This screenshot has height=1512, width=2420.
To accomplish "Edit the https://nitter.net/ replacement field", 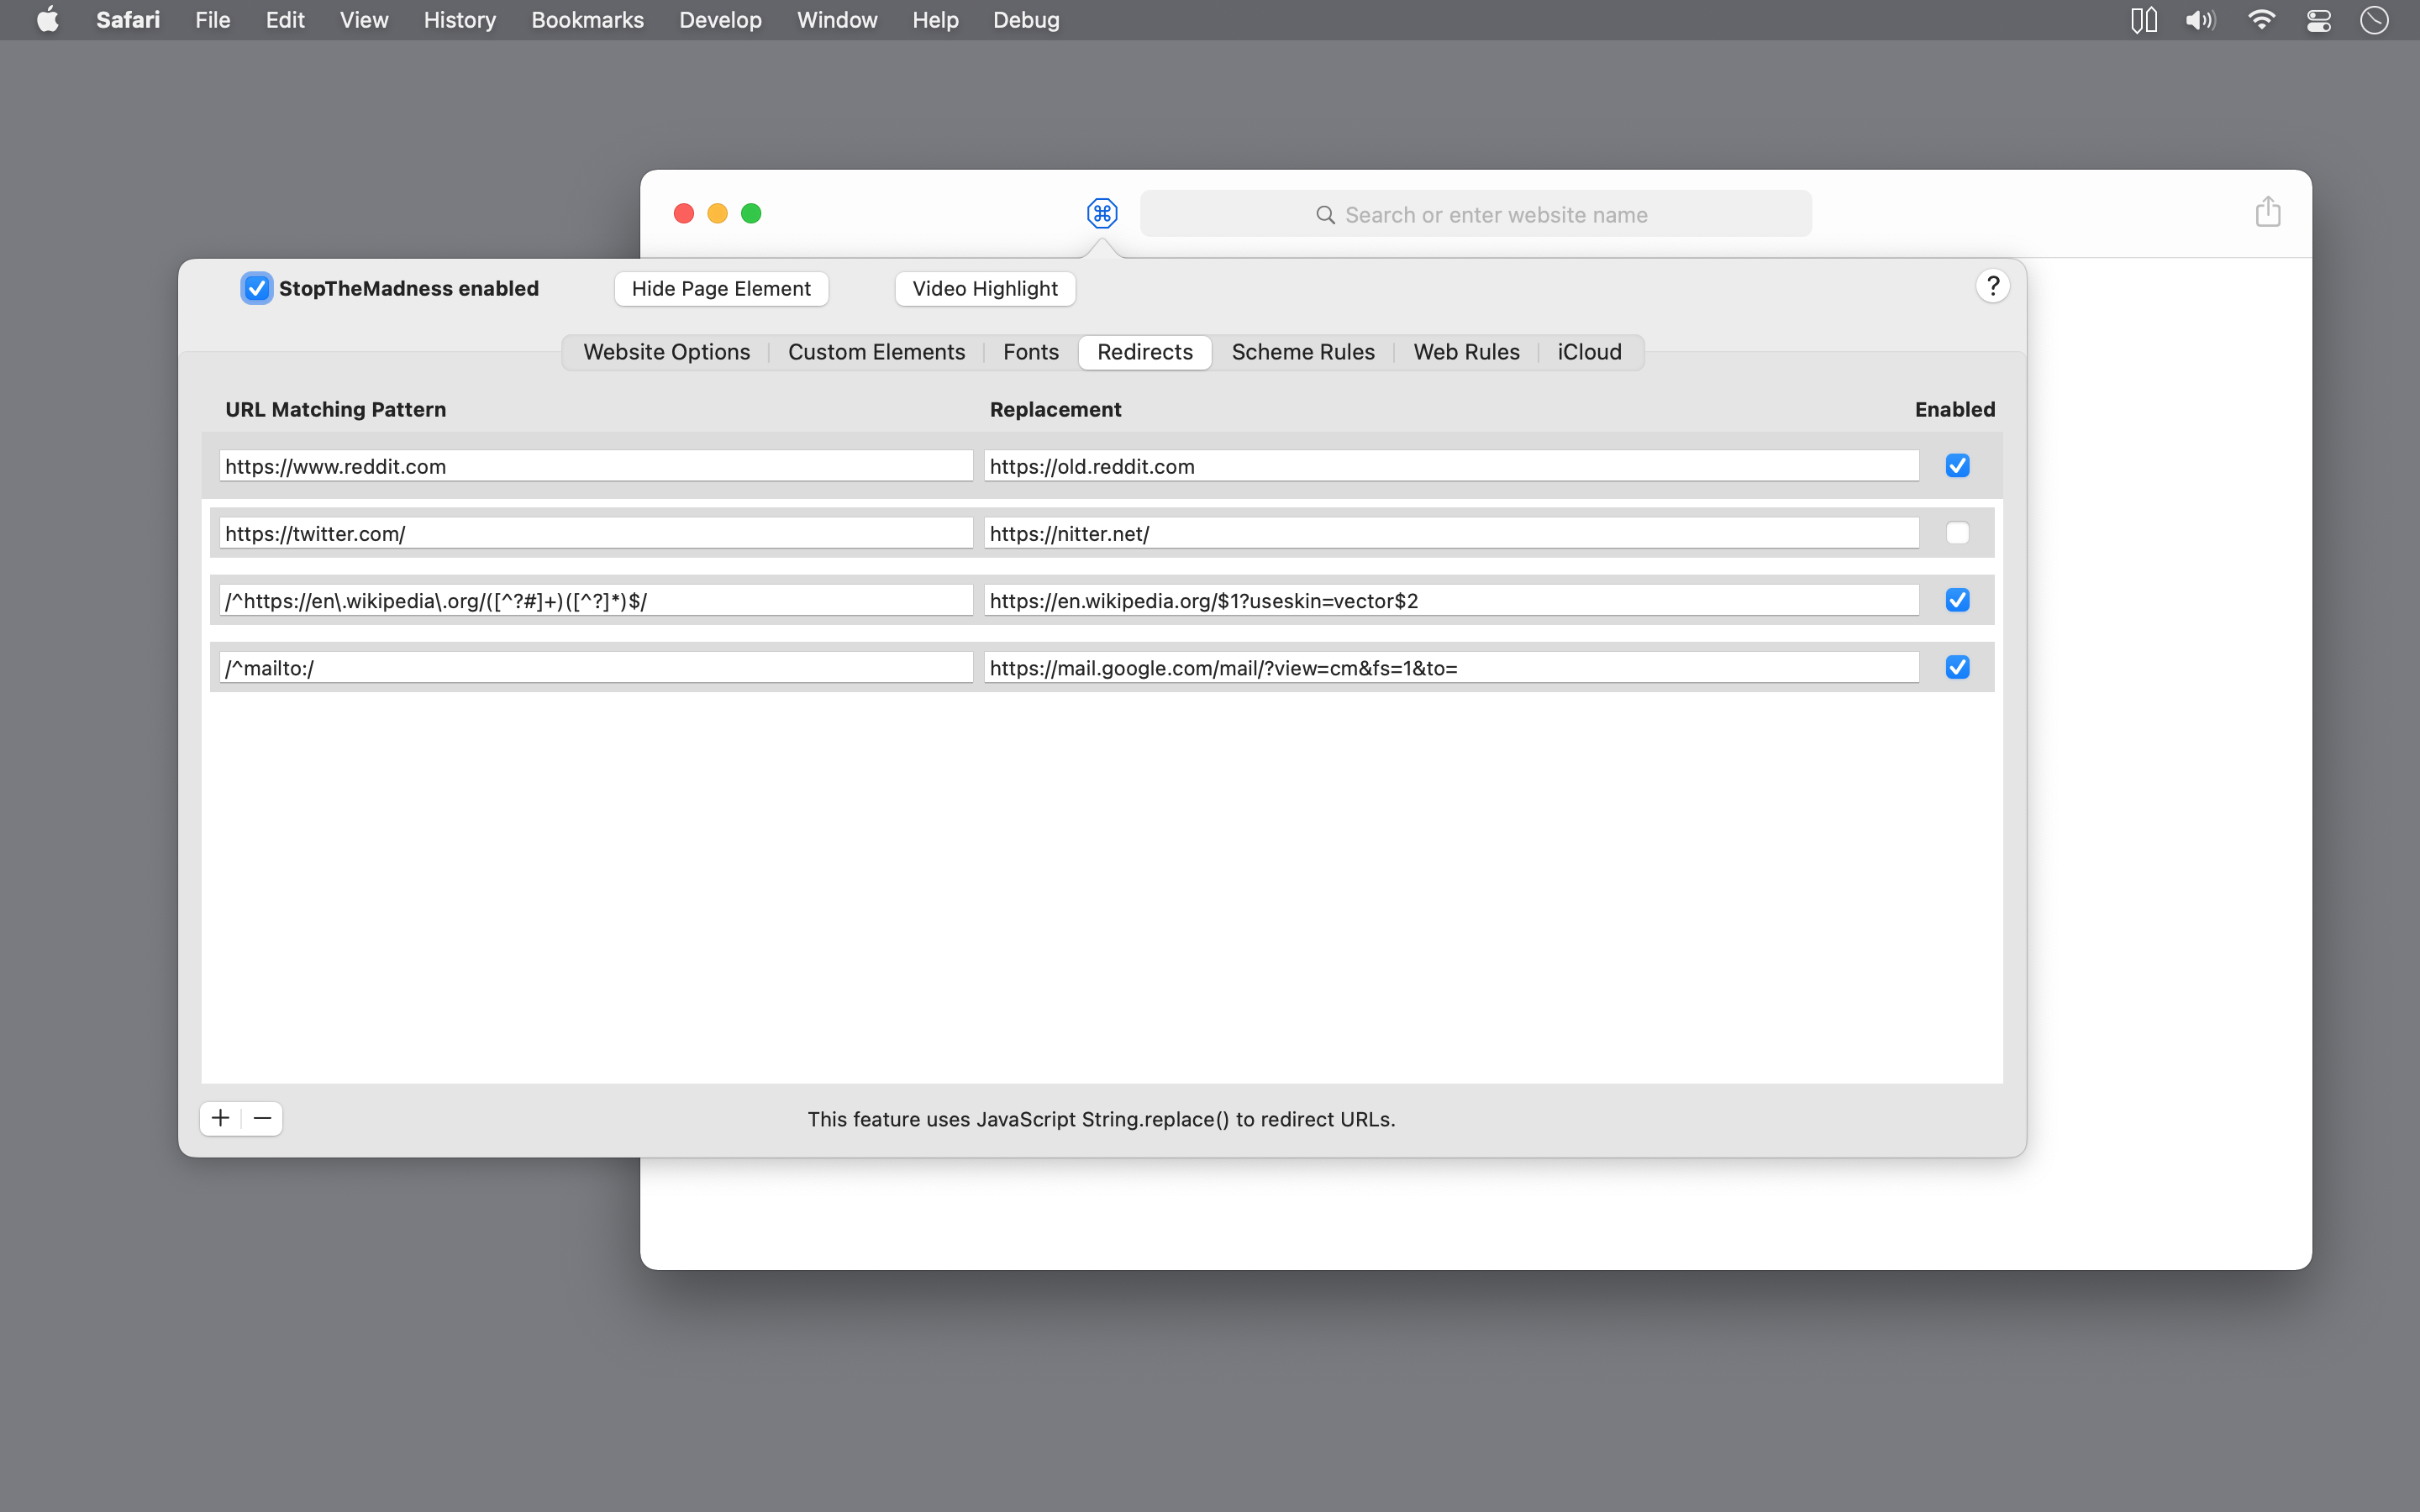I will pyautogui.click(x=1451, y=533).
